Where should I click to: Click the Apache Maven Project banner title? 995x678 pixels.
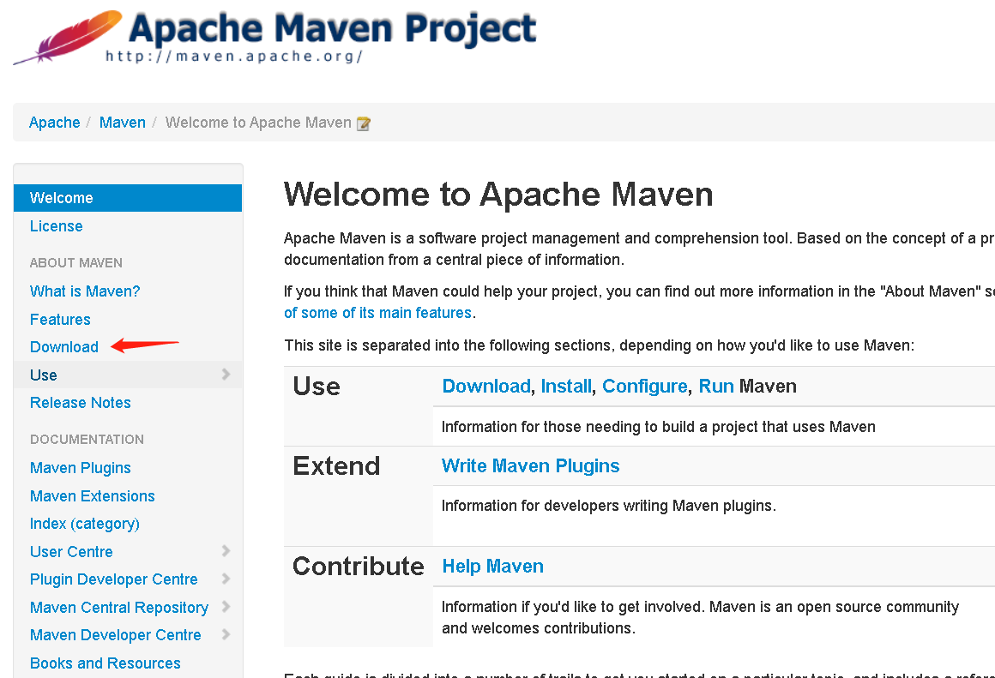(333, 29)
